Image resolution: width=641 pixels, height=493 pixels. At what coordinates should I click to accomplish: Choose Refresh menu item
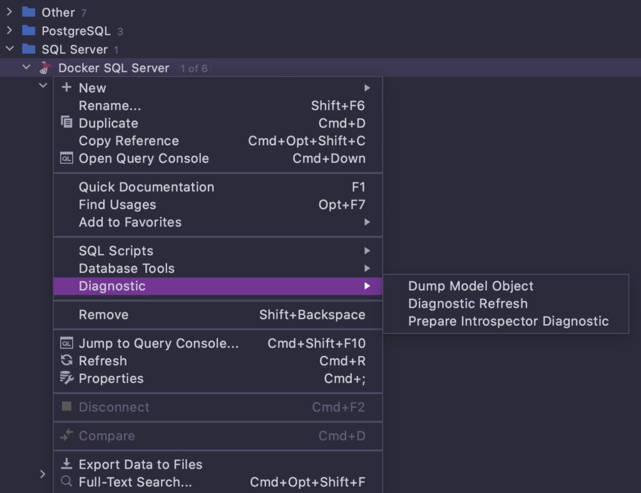click(x=218, y=361)
